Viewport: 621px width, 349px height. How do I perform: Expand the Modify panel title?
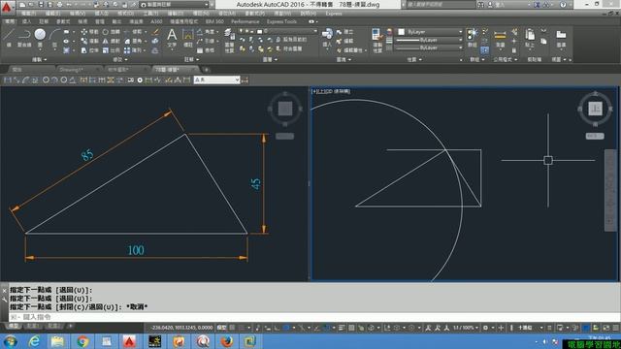tap(120, 59)
